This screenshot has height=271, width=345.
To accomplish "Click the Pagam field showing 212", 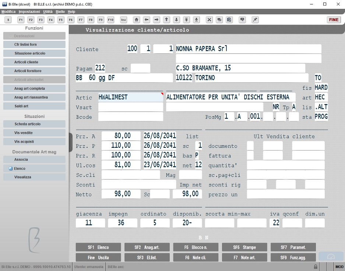I will pos(100,68).
